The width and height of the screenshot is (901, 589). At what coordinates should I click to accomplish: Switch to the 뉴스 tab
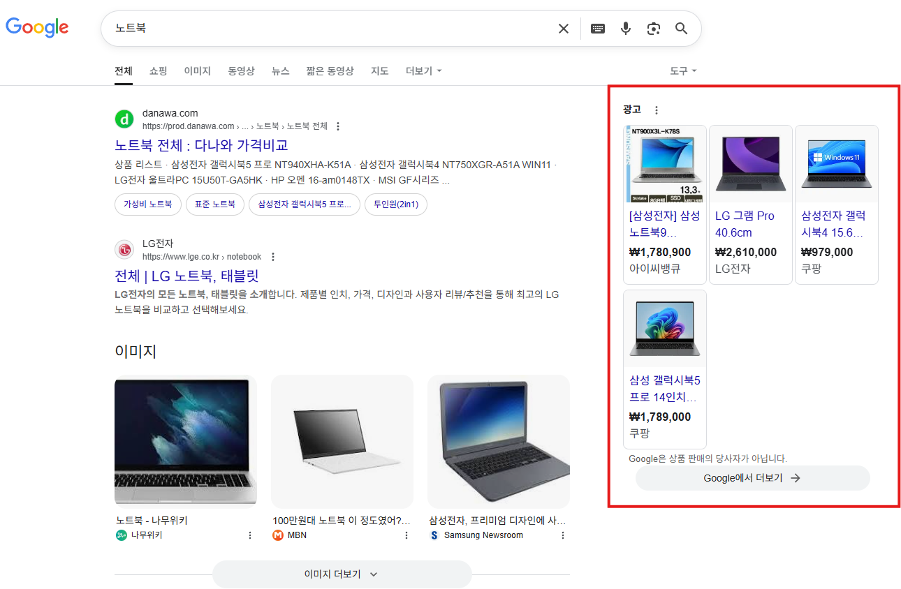(x=281, y=71)
